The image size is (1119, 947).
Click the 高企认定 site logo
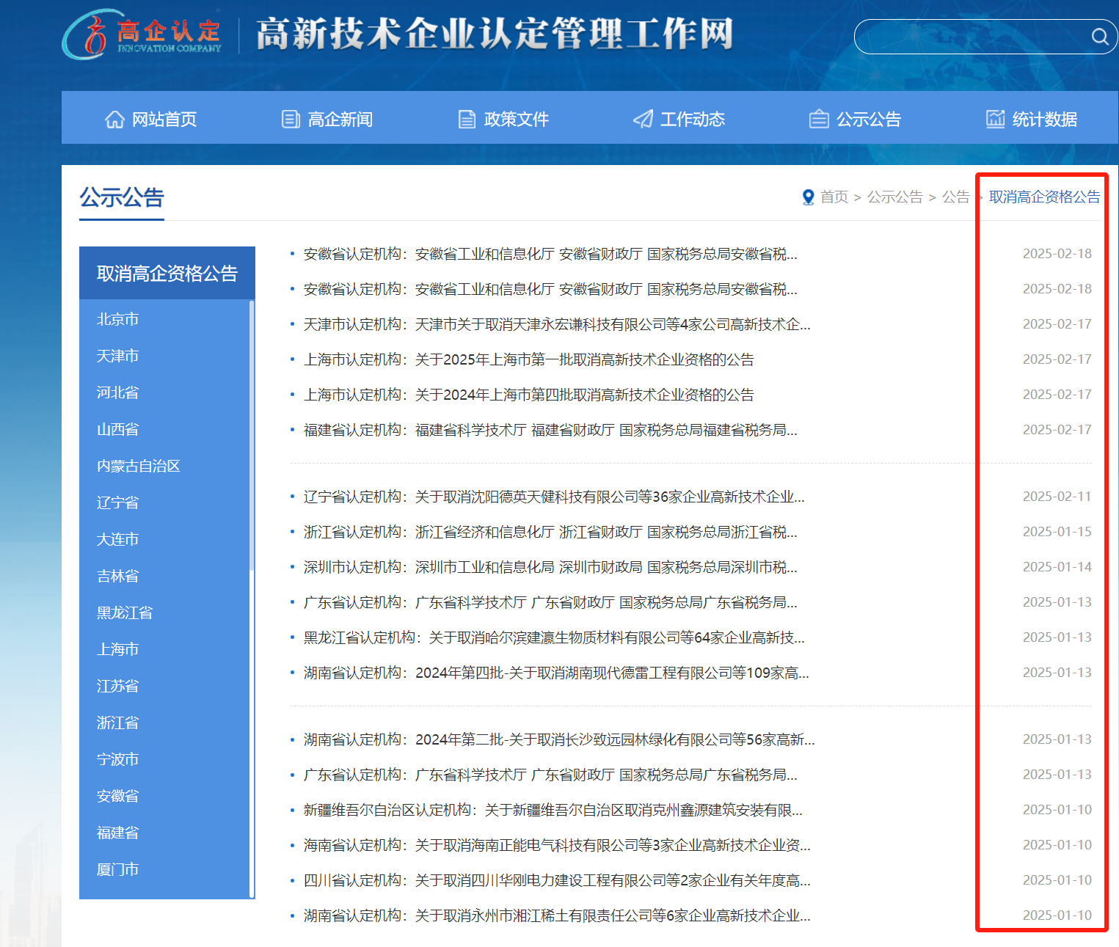(x=142, y=34)
